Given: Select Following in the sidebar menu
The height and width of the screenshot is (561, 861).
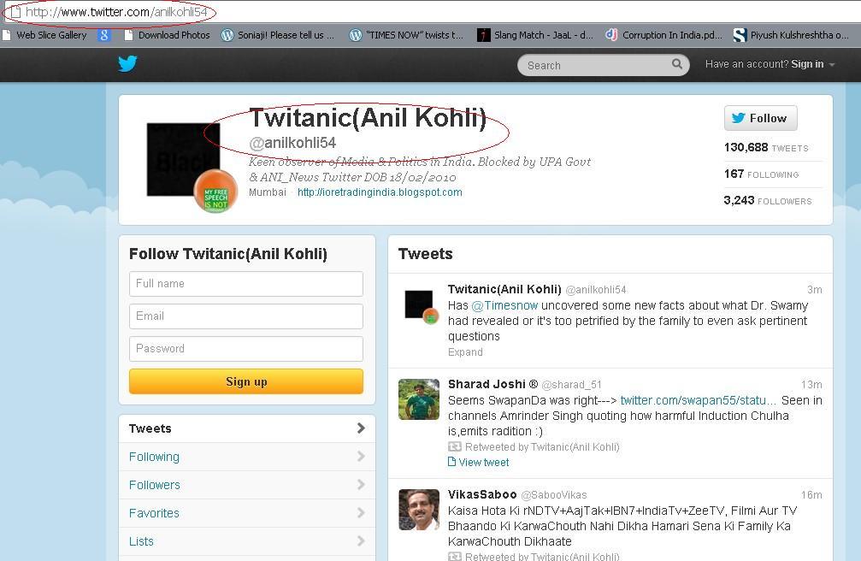Looking at the screenshot, I should pos(247,457).
